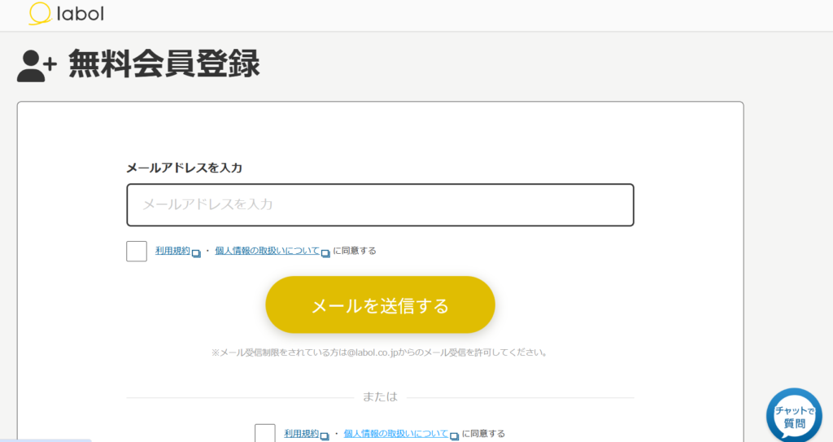Open the 利用規約 link below the または divider
Screen dimensions: 833x442
point(301,434)
